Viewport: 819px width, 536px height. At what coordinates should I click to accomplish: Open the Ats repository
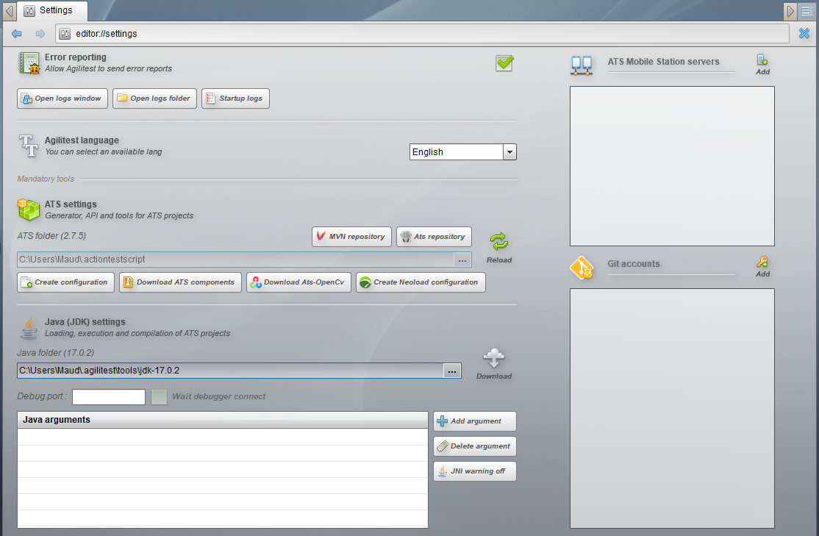(434, 237)
